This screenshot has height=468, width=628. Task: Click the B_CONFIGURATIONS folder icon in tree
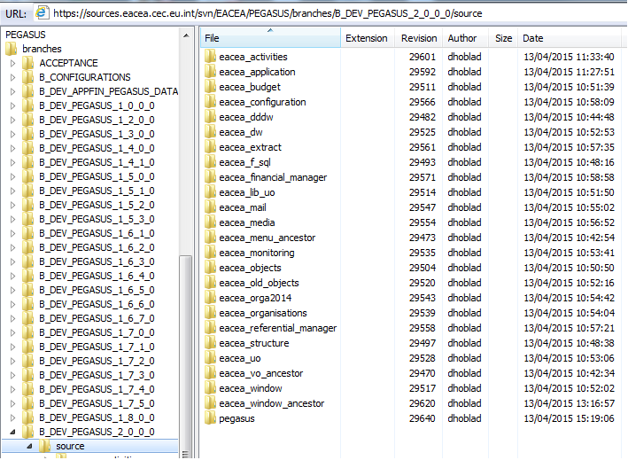27,77
